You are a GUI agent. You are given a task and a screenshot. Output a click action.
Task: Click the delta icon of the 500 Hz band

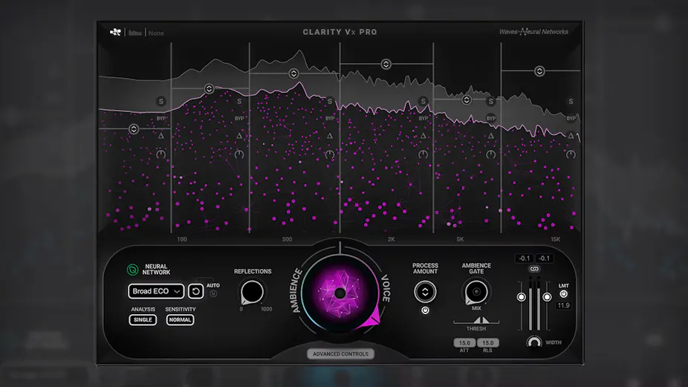330,136
